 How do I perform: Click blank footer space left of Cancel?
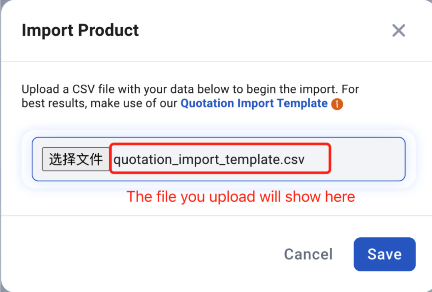tap(140, 254)
